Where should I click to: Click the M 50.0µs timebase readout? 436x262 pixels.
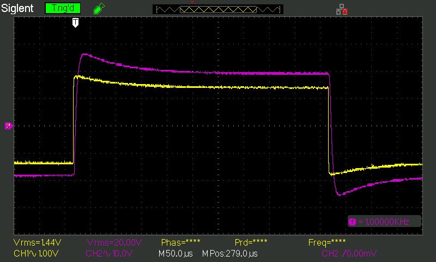pos(175,254)
